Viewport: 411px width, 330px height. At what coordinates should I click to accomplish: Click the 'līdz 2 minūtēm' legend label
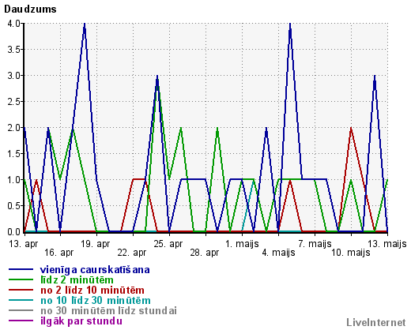77,279
